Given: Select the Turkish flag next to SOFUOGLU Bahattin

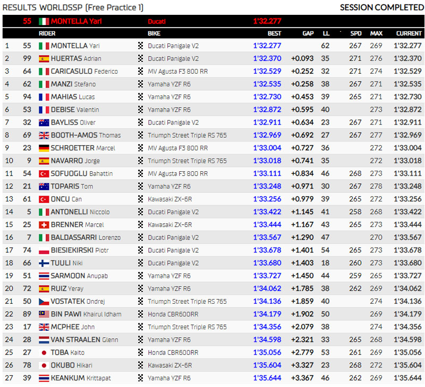Looking at the screenshot, I should [x=44, y=173].
